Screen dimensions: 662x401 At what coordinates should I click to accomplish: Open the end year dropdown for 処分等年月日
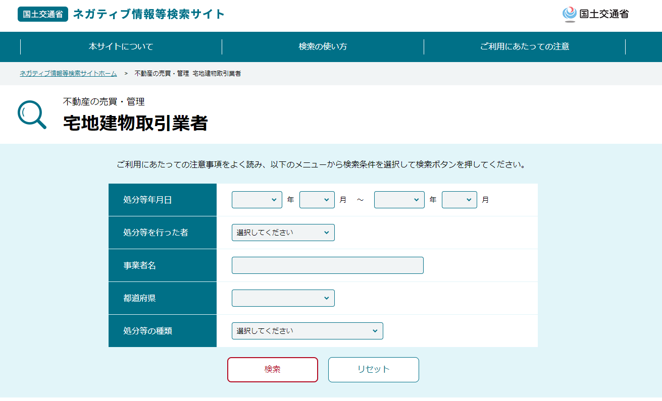coord(399,200)
